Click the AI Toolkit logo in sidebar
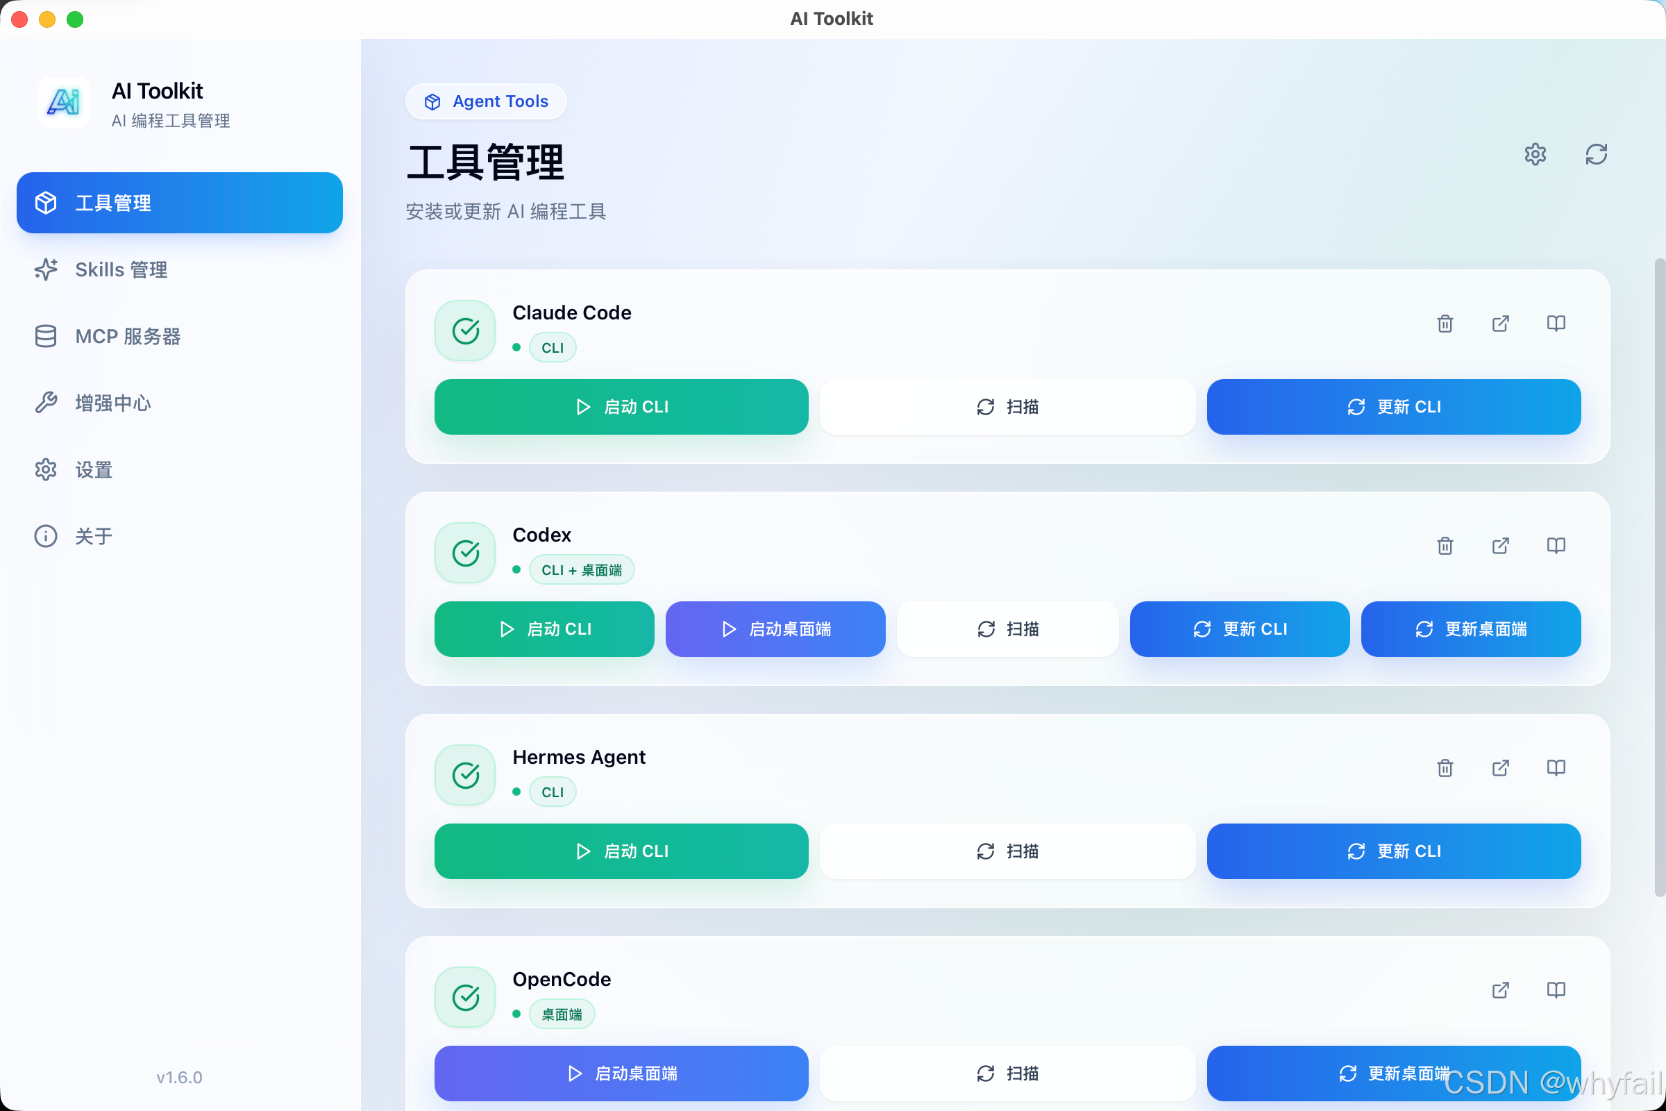The height and width of the screenshot is (1111, 1666). click(64, 103)
